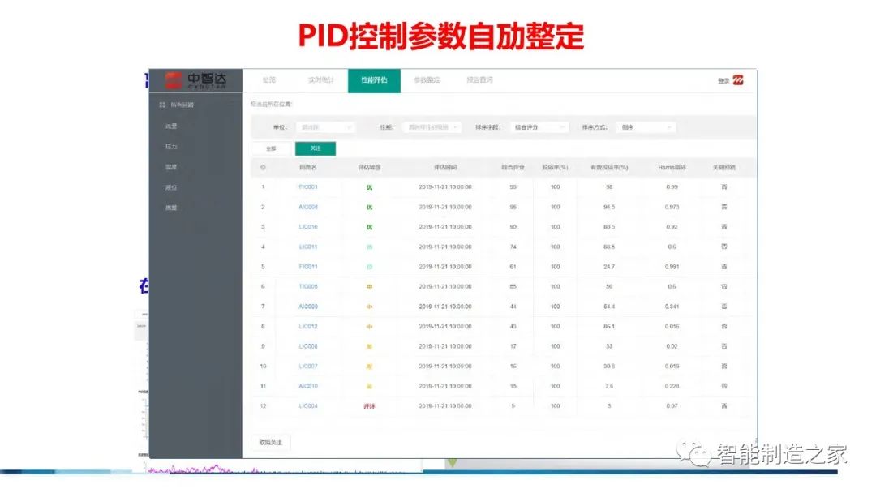This screenshot has height=493, width=876.
Task: Select 压力 in the left sidebar
Action: [171, 147]
